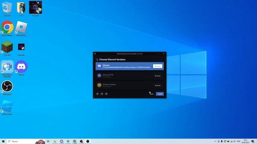This screenshot has width=257, height=144.
Task: Select the folder icon next to Recycle Bin
Action: click(21, 9)
